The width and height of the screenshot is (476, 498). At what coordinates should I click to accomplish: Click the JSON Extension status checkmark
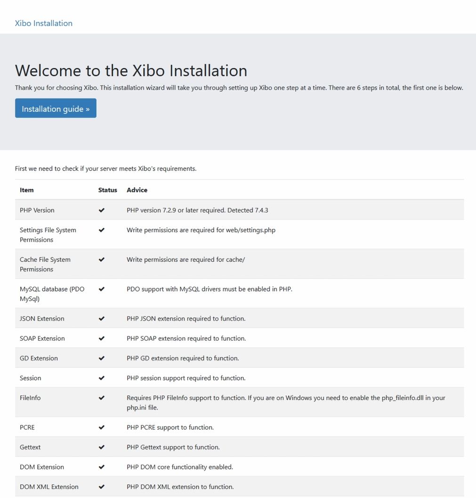102,319
